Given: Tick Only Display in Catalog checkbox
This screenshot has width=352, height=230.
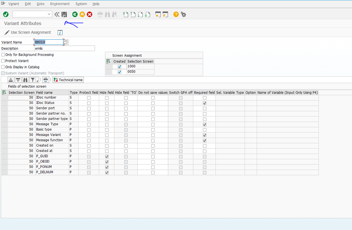Looking at the screenshot, I should point(3,67).
